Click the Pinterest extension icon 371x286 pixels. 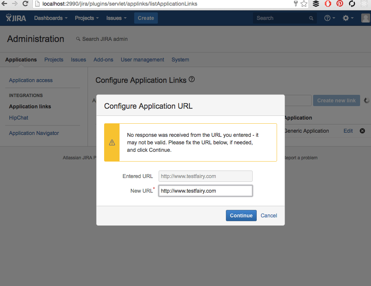tap(340, 4)
